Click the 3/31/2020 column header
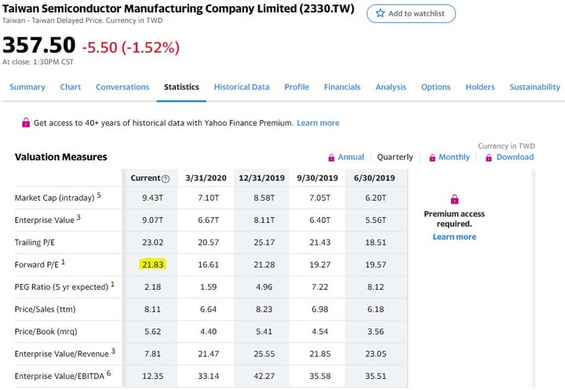The width and height of the screenshot is (565, 390). coord(206,178)
